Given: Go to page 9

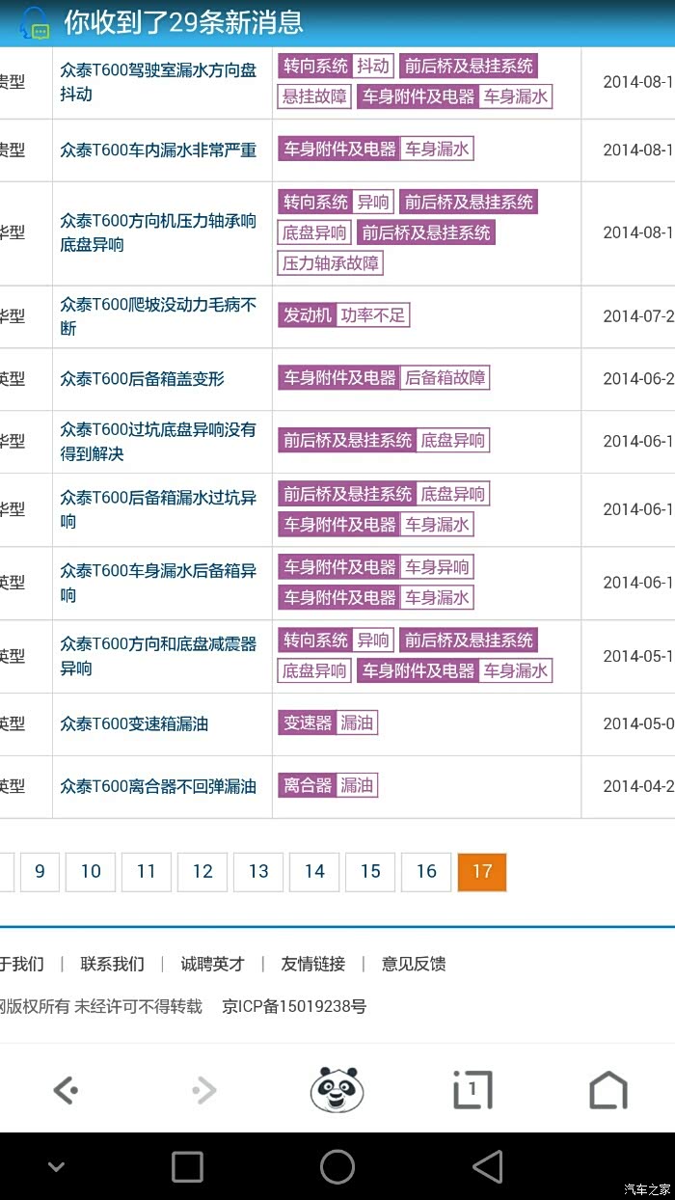Looking at the screenshot, I should tap(40, 872).
